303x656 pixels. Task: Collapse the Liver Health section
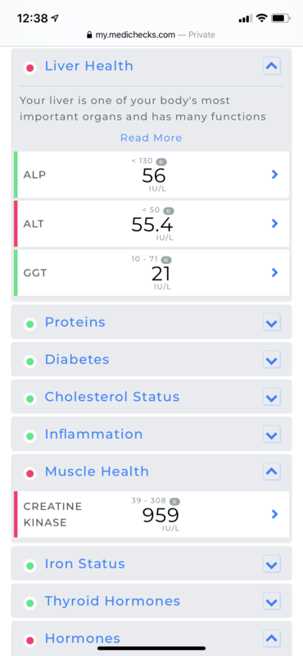272,66
